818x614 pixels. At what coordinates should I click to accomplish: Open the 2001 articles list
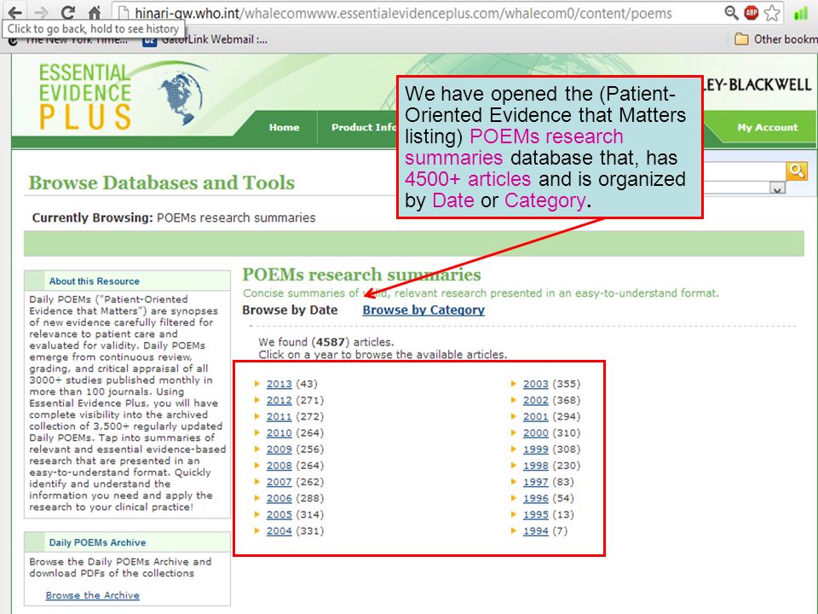coord(536,417)
